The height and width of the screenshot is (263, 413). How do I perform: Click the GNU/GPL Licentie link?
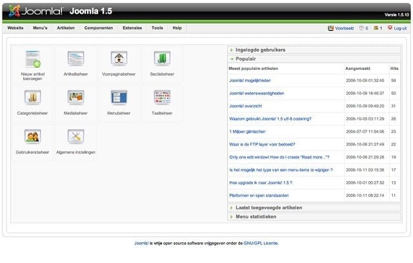click(261, 243)
